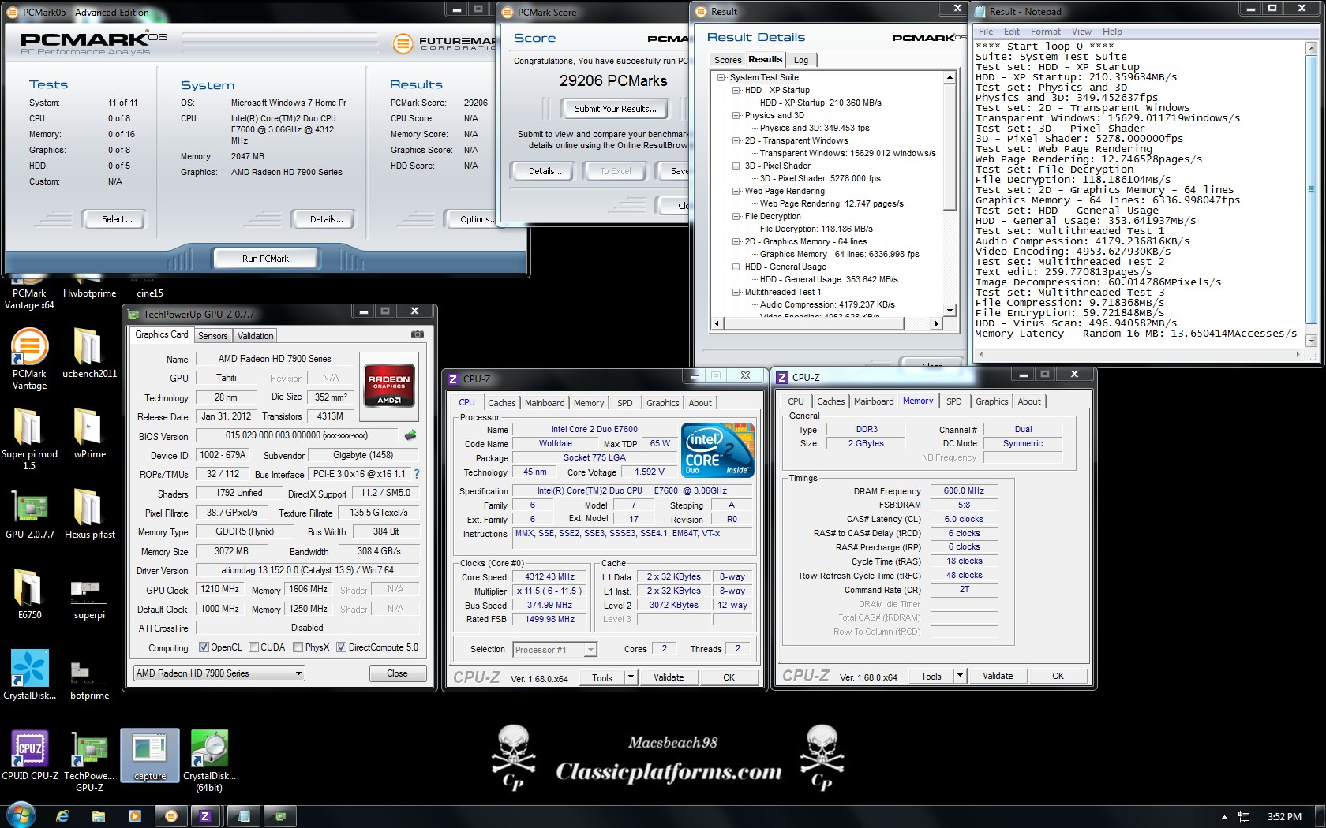Screen dimensions: 1326x828
Task: Launch the TechPowerUp GPU-Z desktop shortcut
Action: (x=89, y=761)
